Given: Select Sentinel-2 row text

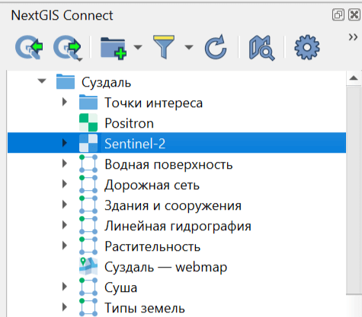Looking at the screenshot, I should coord(135,144).
